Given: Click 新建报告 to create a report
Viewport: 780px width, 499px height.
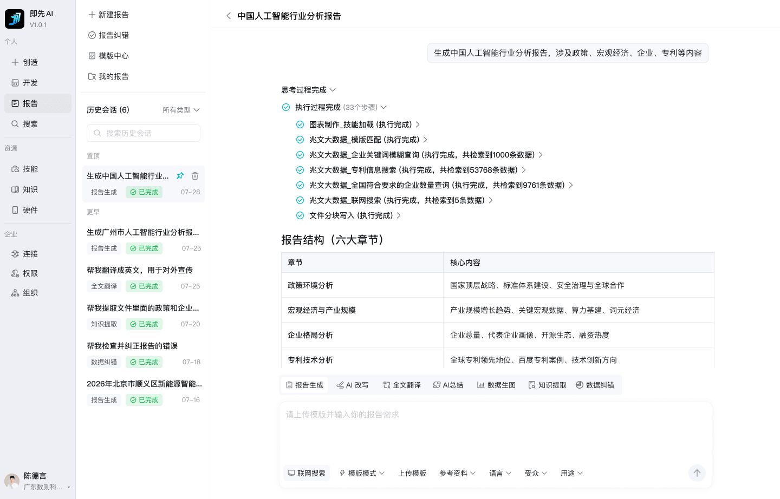Looking at the screenshot, I should [x=108, y=15].
